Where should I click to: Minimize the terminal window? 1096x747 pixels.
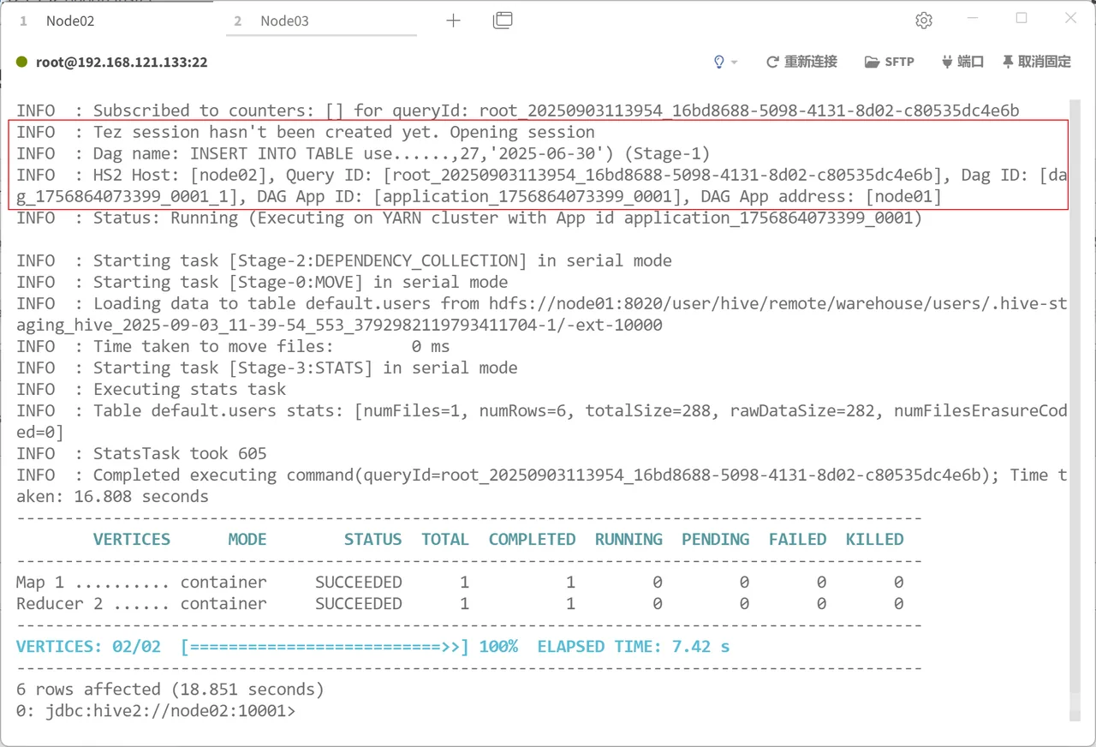coord(973,18)
